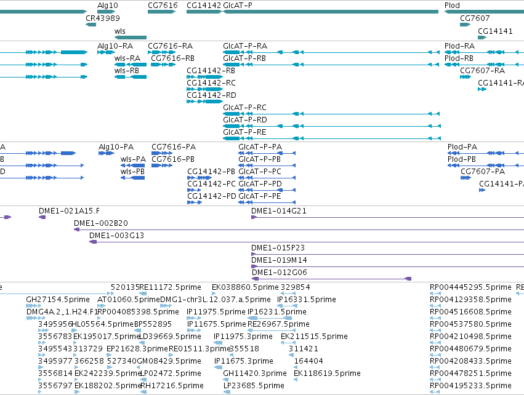Click the DME1-003G13 clone label
This screenshot has width=524, height=395.
click(116, 236)
